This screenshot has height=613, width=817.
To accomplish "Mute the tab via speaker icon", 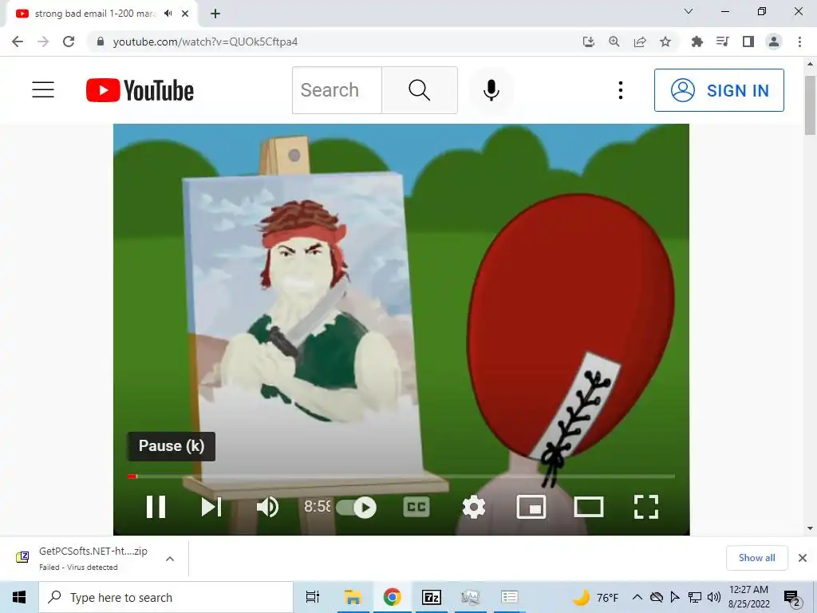I will coord(168,14).
